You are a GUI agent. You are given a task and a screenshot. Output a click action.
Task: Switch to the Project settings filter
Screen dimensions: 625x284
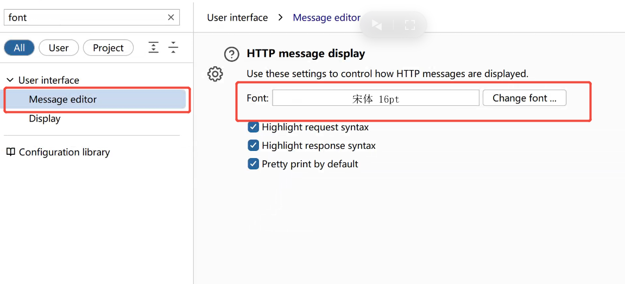108,48
